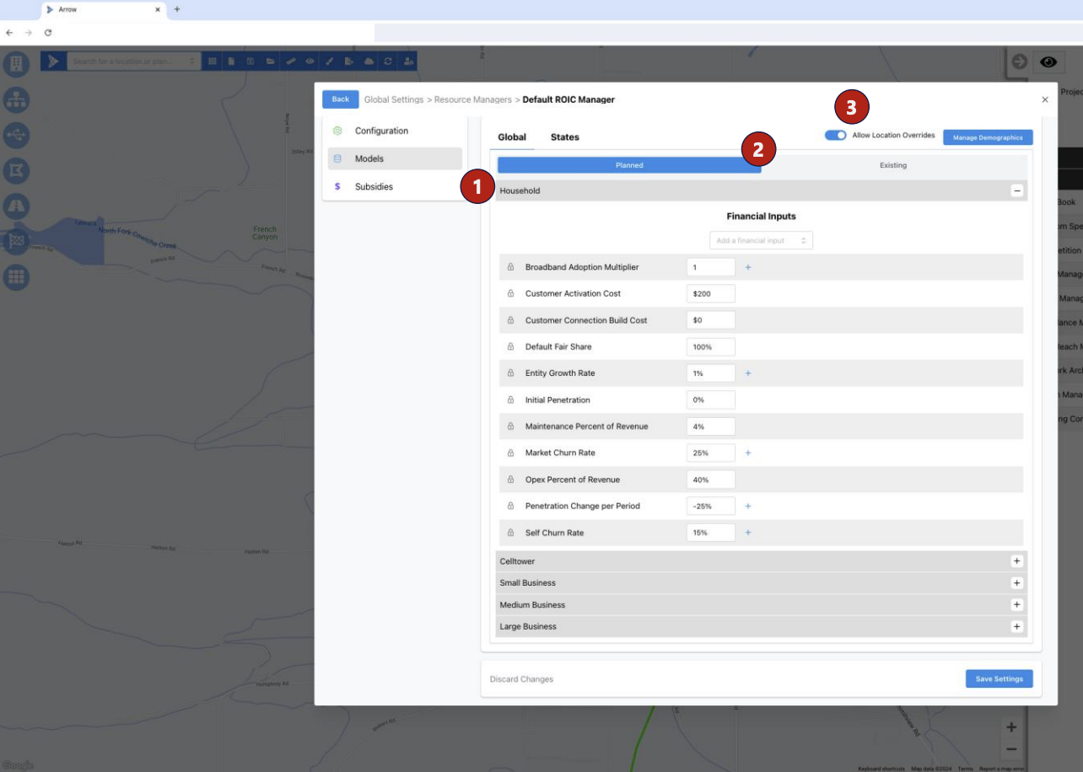This screenshot has width=1083, height=772.
Task: Open the grid view toolbar icon
Action: (213, 62)
